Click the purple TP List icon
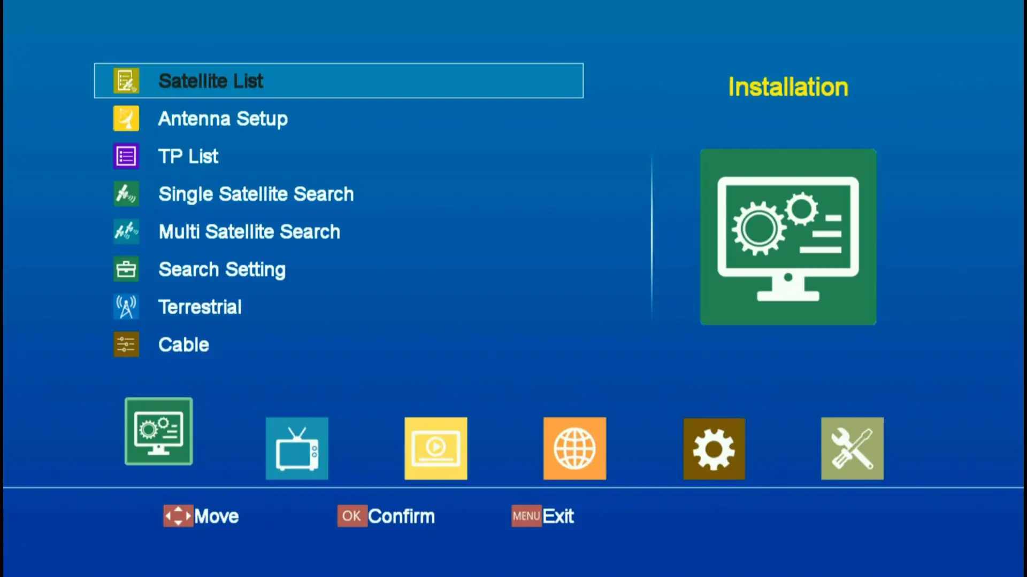1027x577 pixels. click(126, 157)
